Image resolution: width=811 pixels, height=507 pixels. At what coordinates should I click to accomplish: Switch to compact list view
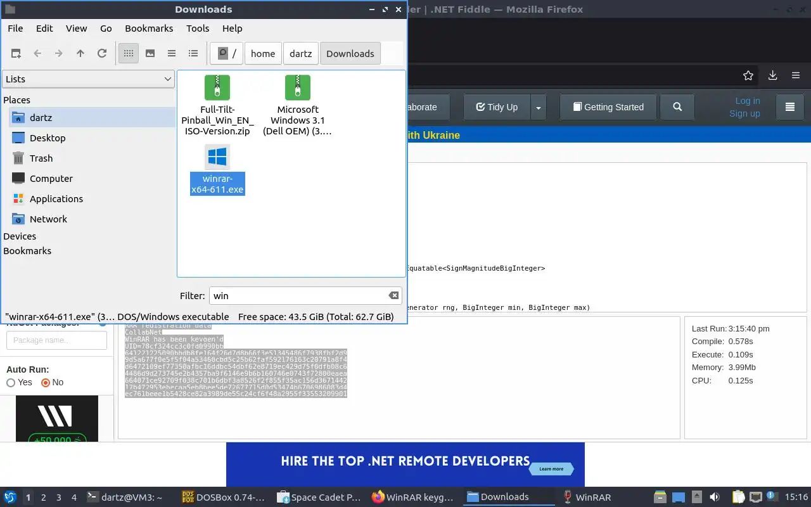click(172, 54)
